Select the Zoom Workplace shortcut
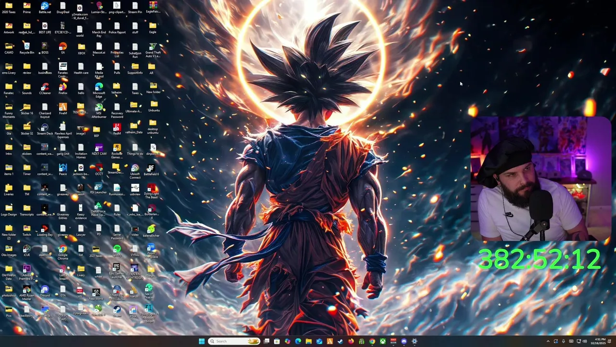616x347 pixels. coord(151,251)
